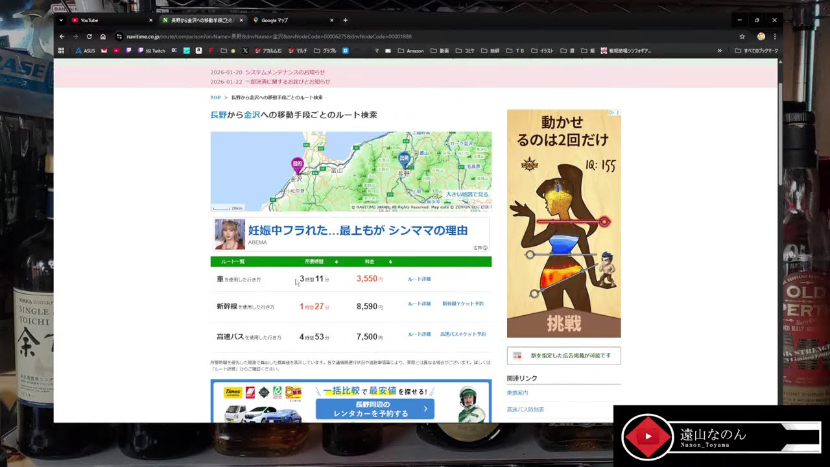Image resolution: width=830 pixels, height=467 pixels.
Task: Click the 7,500円 bus fare
Action: click(x=370, y=337)
